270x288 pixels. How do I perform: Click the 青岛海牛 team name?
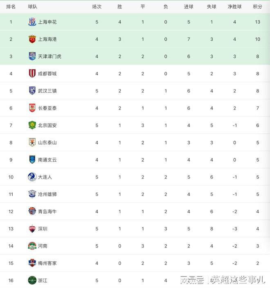(x=47, y=211)
